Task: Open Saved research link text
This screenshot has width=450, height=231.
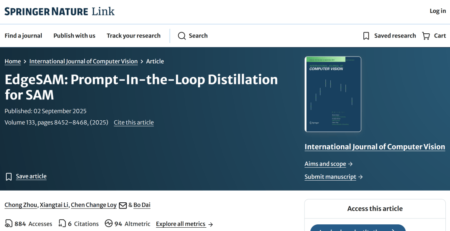Action: coord(395,36)
